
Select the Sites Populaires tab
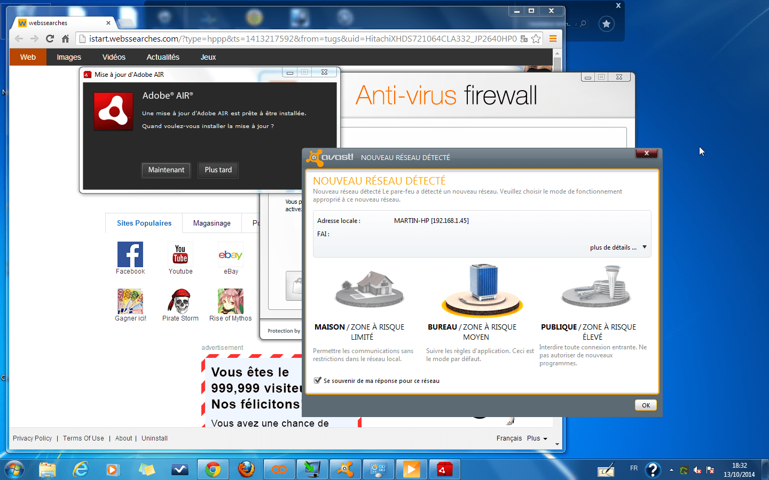click(x=144, y=223)
